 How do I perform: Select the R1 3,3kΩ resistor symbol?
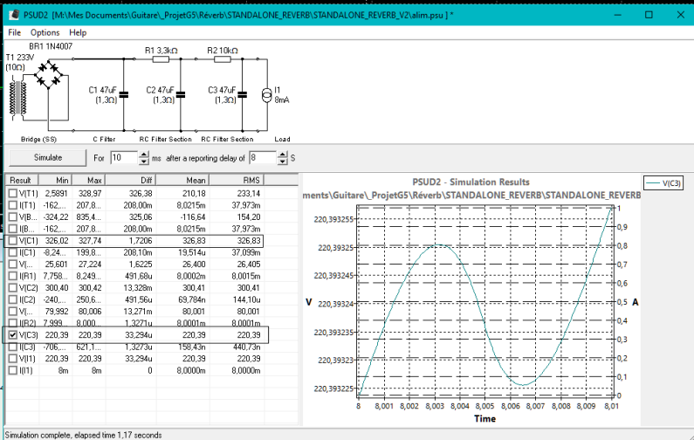coord(161,61)
